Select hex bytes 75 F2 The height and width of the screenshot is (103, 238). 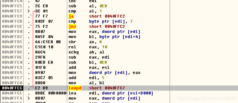[41, 27]
